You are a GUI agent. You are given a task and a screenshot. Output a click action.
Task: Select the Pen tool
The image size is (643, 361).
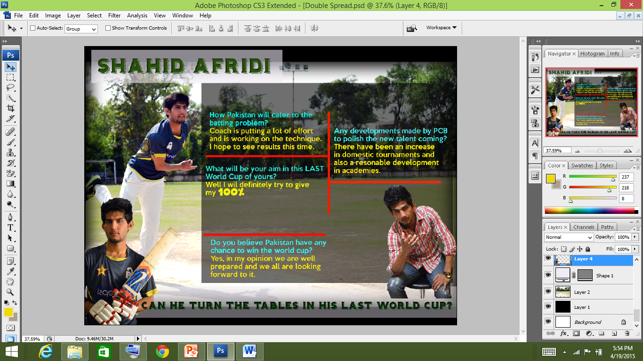[10, 217]
